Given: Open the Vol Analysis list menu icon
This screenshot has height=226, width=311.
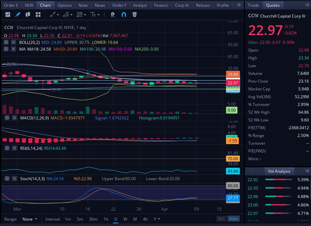Looking at the screenshot, I should [x=307, y=171].
